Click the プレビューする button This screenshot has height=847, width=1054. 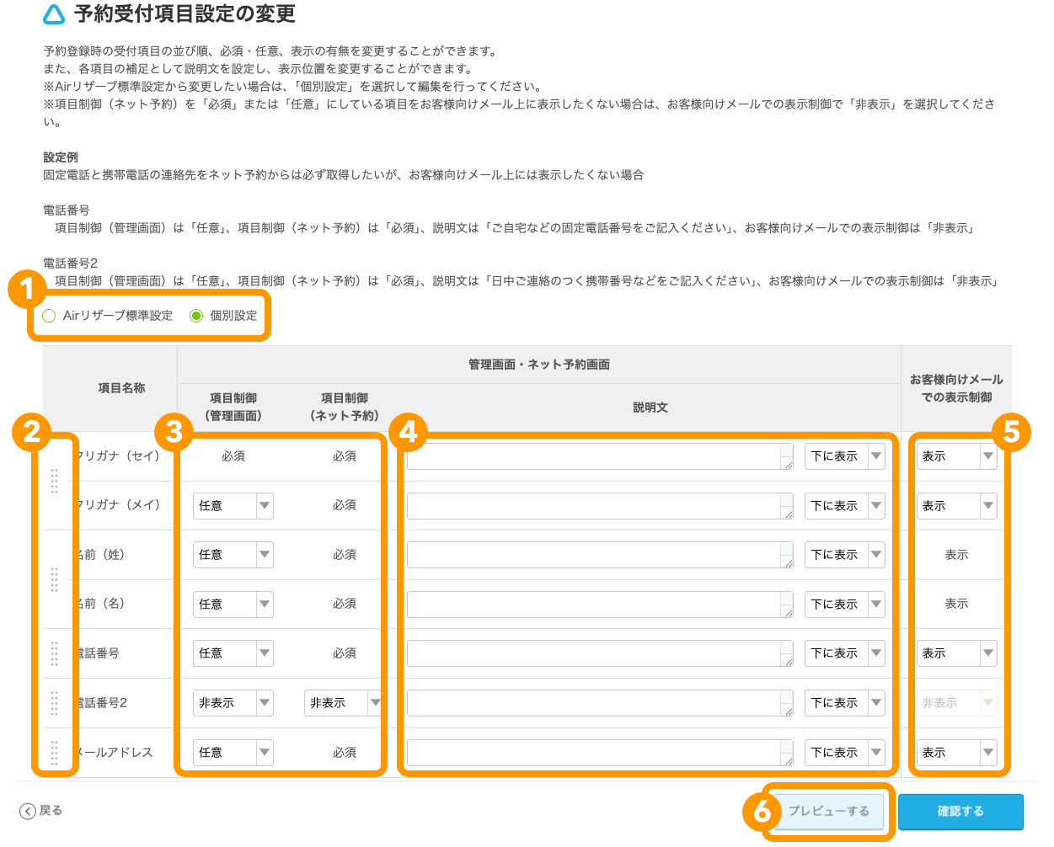tap(829, 811)
